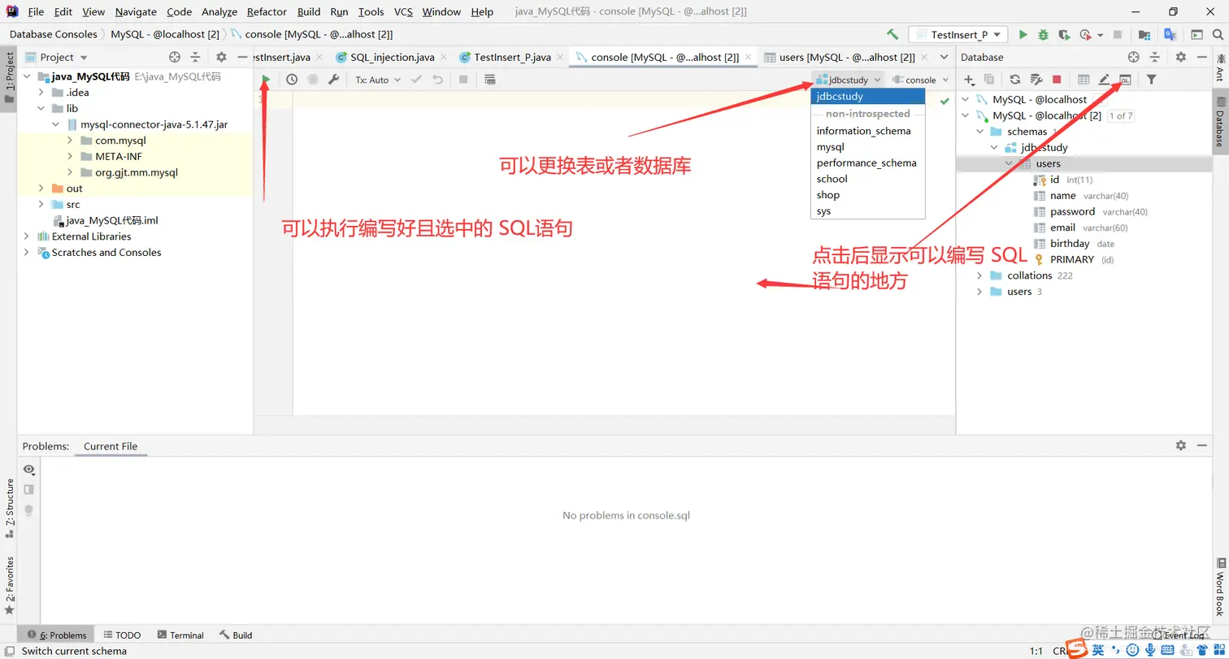
Task: Open Database panel settings gear
Action: (x=1181, y=57)
